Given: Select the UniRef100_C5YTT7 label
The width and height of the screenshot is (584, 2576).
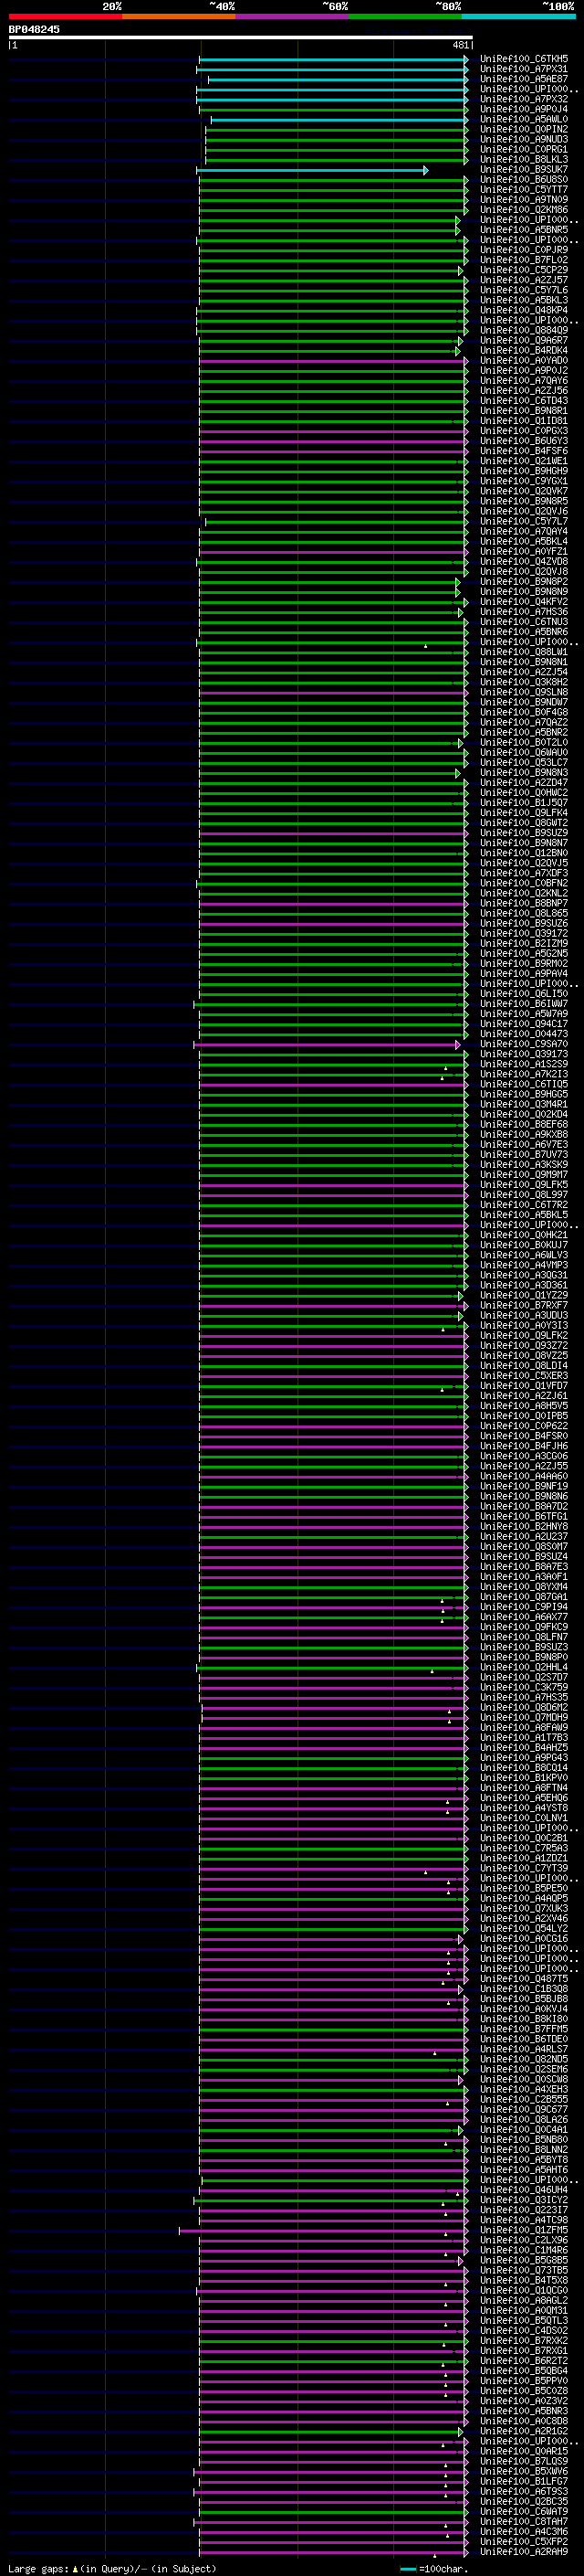Looking at the screenshot, I should tap(524, 190).
